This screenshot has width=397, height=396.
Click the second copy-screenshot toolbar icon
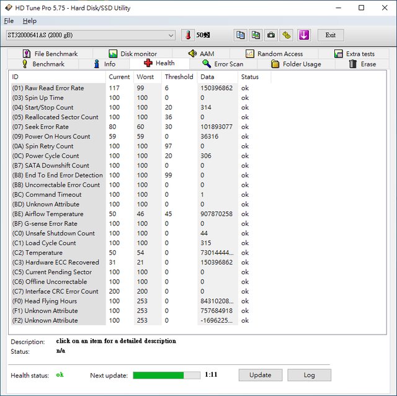255,35
